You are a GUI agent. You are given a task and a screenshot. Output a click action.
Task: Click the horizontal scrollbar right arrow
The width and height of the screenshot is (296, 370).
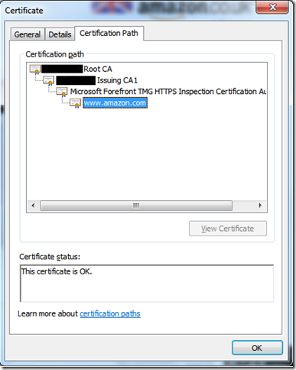tap(260, 206)
